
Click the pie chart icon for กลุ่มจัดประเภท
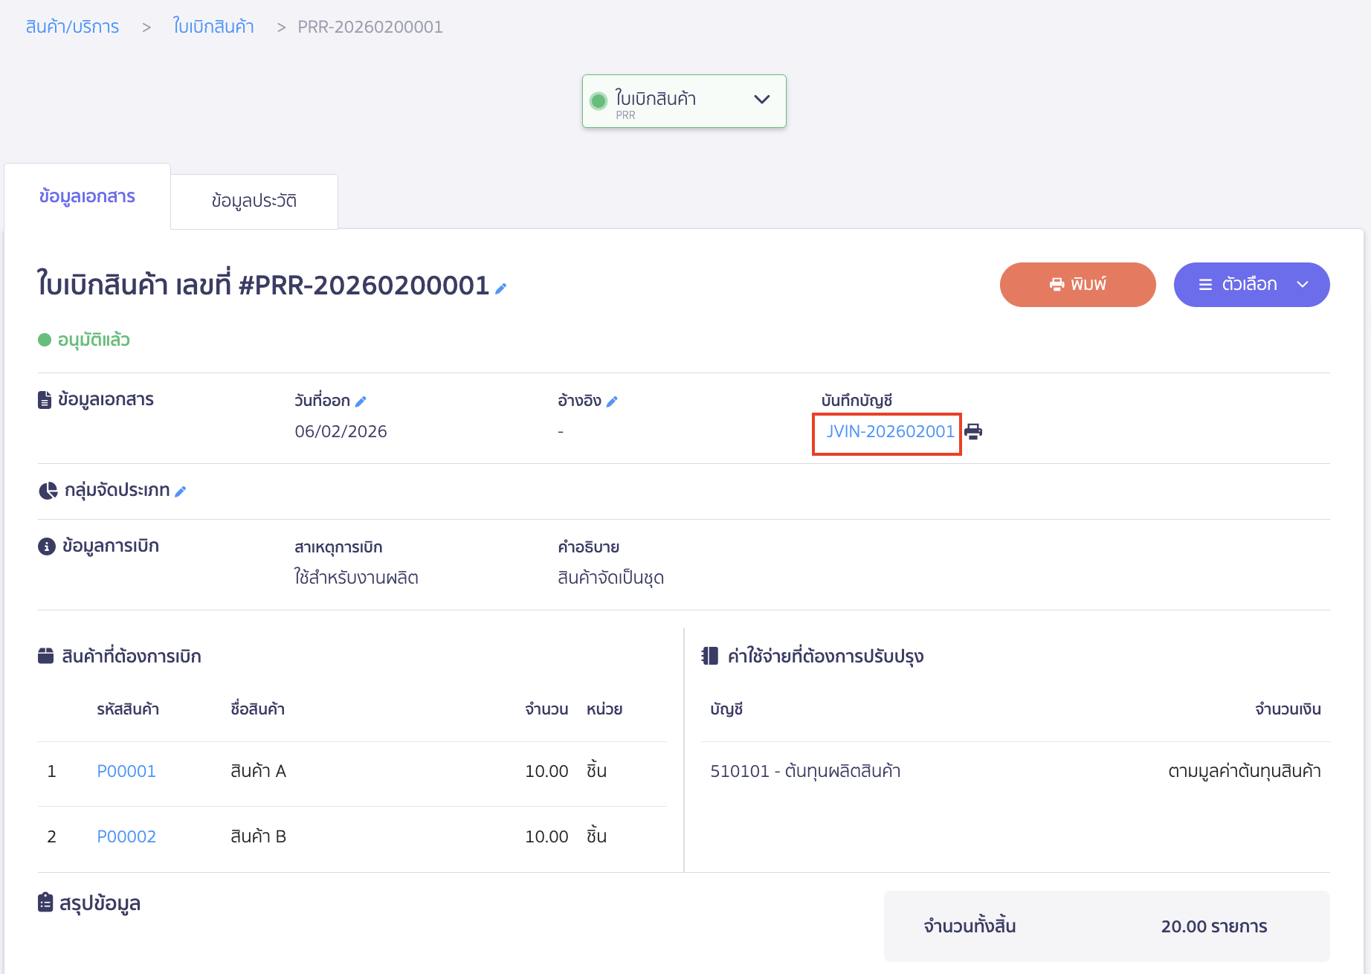click(x=48, y=491)
